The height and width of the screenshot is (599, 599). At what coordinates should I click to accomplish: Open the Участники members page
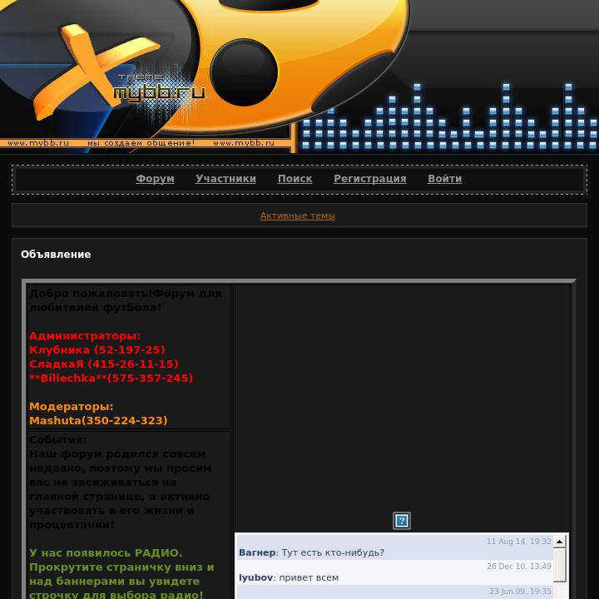(225, 179)
